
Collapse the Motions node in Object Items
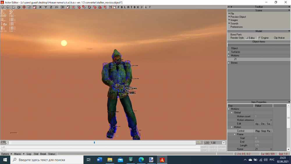(x=229, y=56)
